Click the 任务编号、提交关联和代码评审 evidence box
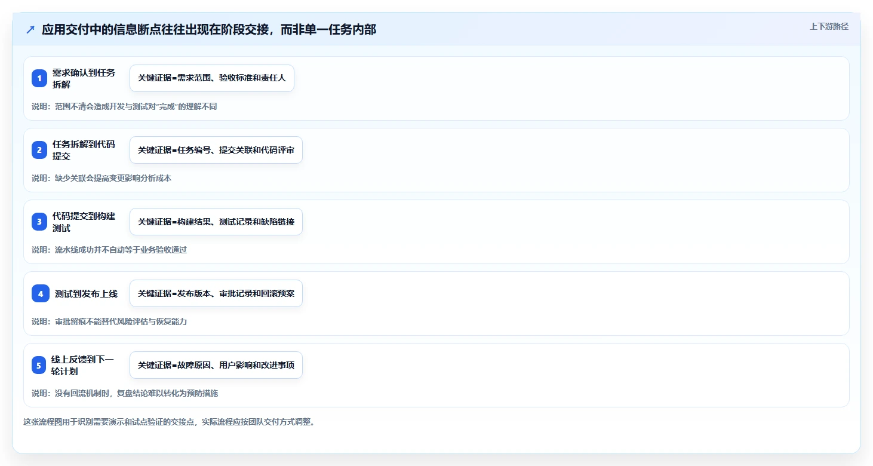Image resolution: width=873 pixels, height=466 pixels. 216,150
